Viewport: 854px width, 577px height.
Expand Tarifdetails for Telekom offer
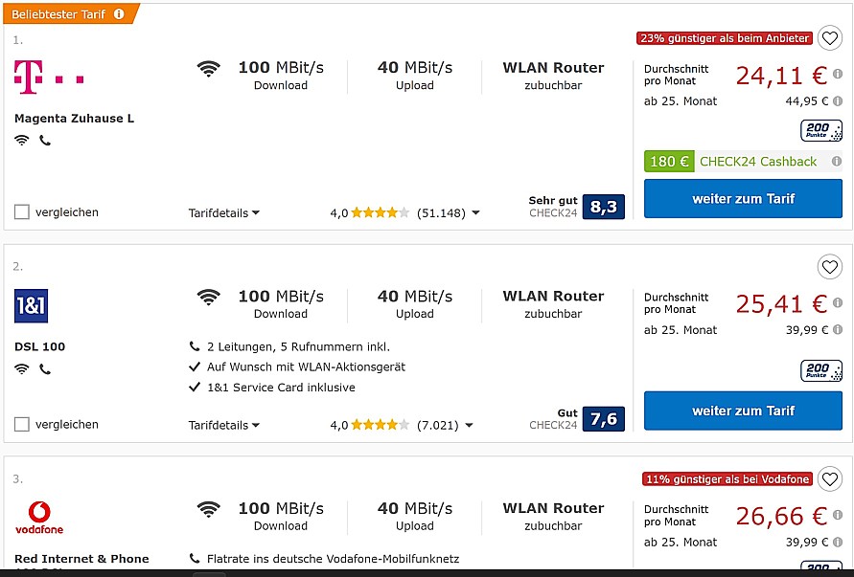224,212
